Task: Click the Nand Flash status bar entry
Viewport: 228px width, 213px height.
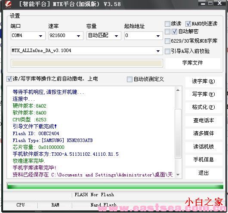Action: (104, 205)
